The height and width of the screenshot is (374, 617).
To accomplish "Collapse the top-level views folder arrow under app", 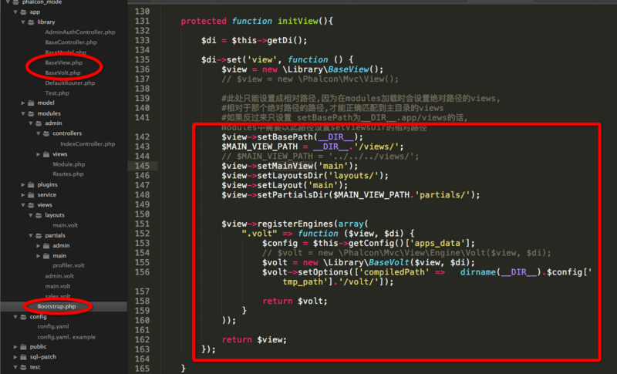I will 23,205.
